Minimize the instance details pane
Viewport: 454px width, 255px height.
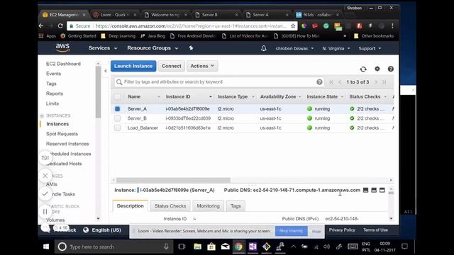(366, 190)
